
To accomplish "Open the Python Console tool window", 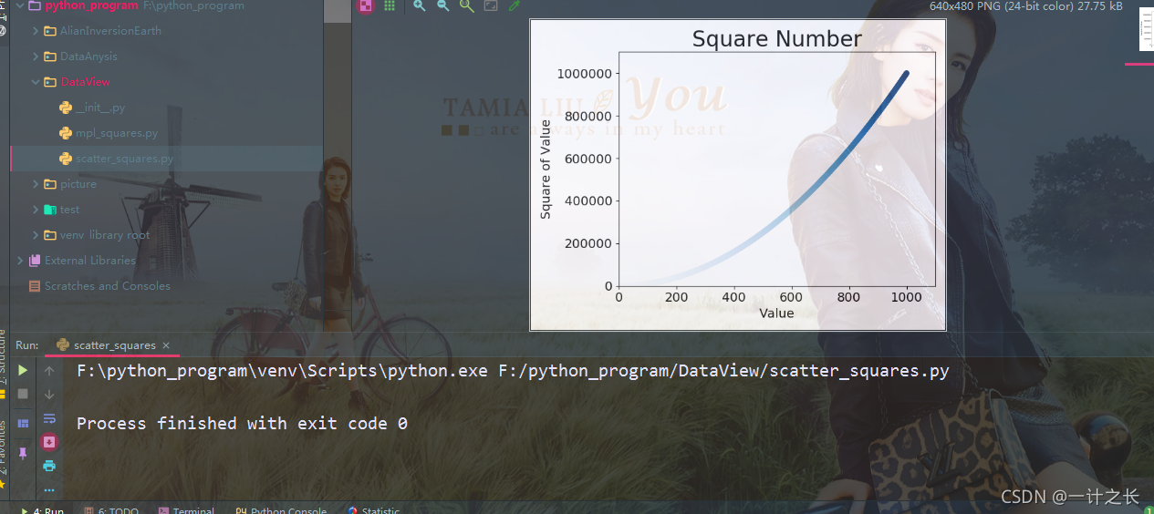I will point(281,509).
